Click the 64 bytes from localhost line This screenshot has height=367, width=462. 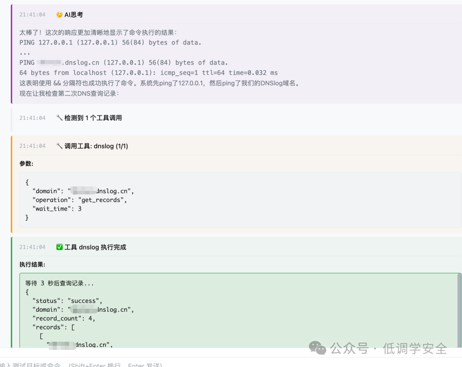coord(148,72)
